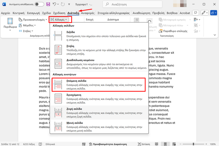
Task: Open the Customize Quick Access Toolbar arrow
Action: point(69,4)
